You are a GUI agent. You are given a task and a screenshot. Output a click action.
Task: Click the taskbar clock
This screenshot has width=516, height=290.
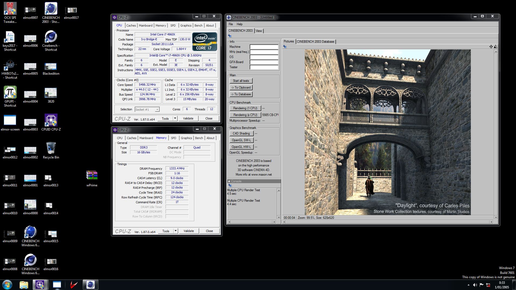pos(502,285)
